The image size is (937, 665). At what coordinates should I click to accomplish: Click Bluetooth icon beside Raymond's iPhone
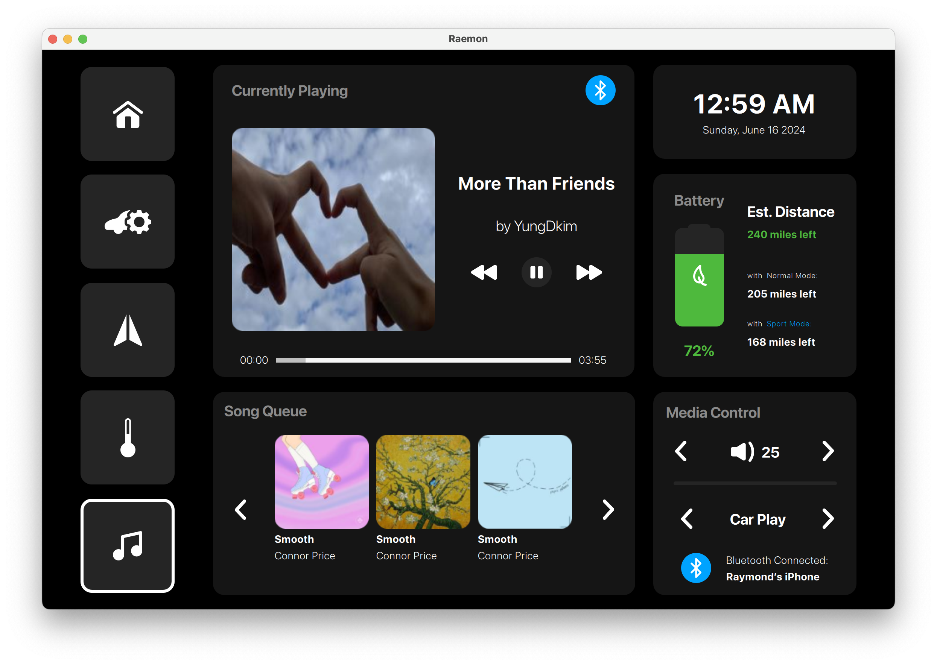click(x=696, y=568)
